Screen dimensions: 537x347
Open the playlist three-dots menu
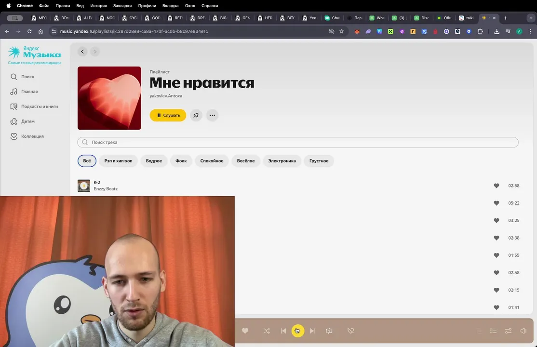212,115
